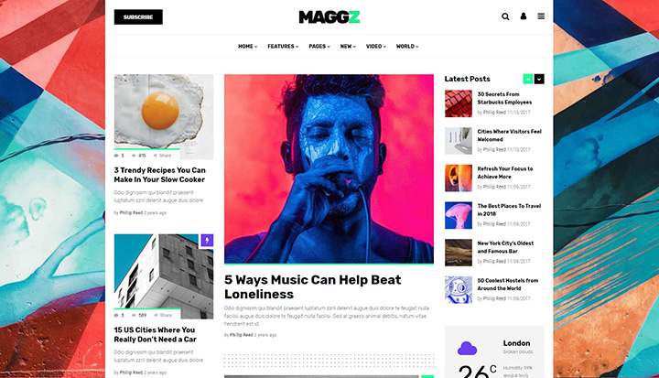Expand the HOME dropdown menu
This screenshot has height=378, width=659.
pos(247,47)
